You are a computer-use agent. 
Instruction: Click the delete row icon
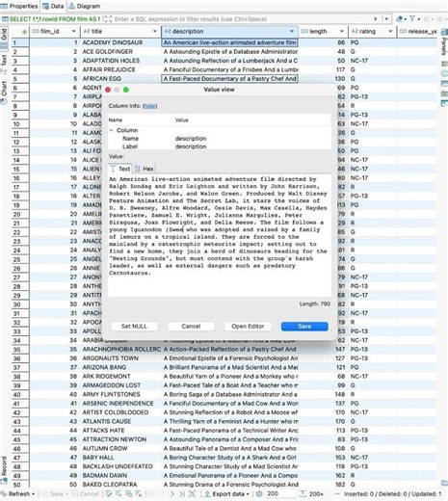click(139, 494)
